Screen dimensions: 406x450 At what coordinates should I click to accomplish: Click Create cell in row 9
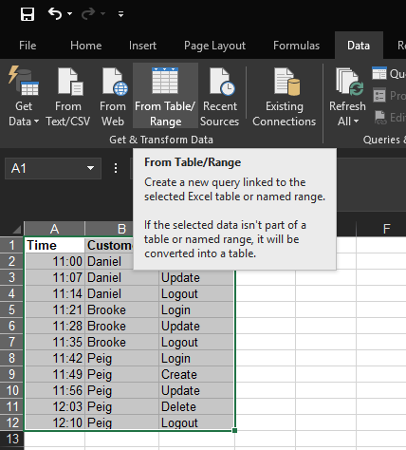pos(196,374)
